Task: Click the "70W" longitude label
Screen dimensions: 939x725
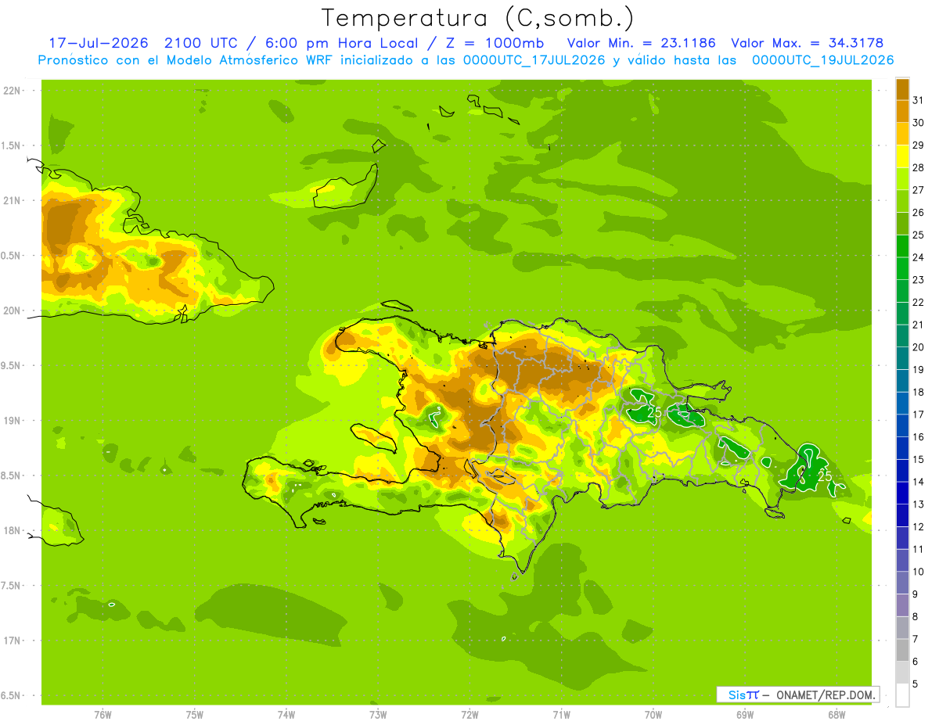Action: (653, 715)
